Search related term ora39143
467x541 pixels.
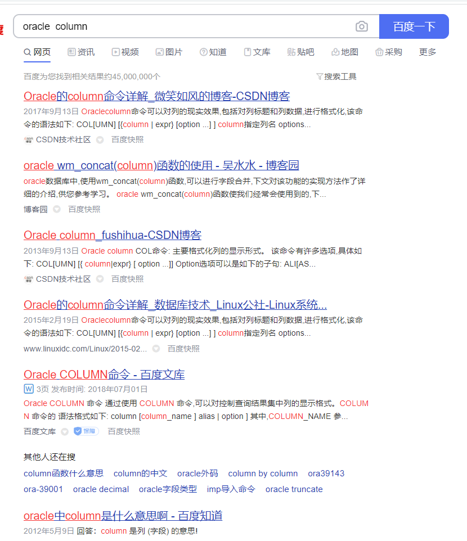click(326, 474)
